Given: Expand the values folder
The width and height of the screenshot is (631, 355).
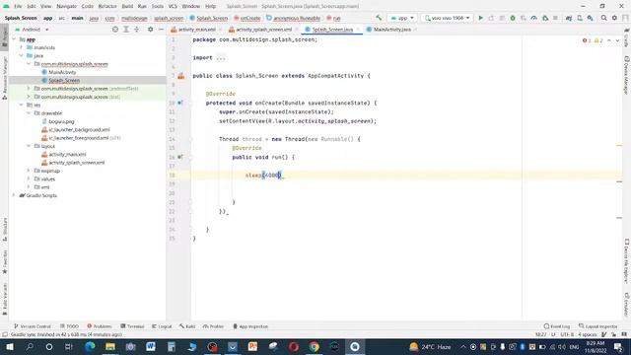Looking at the screenshot, I should click(29, 178).
